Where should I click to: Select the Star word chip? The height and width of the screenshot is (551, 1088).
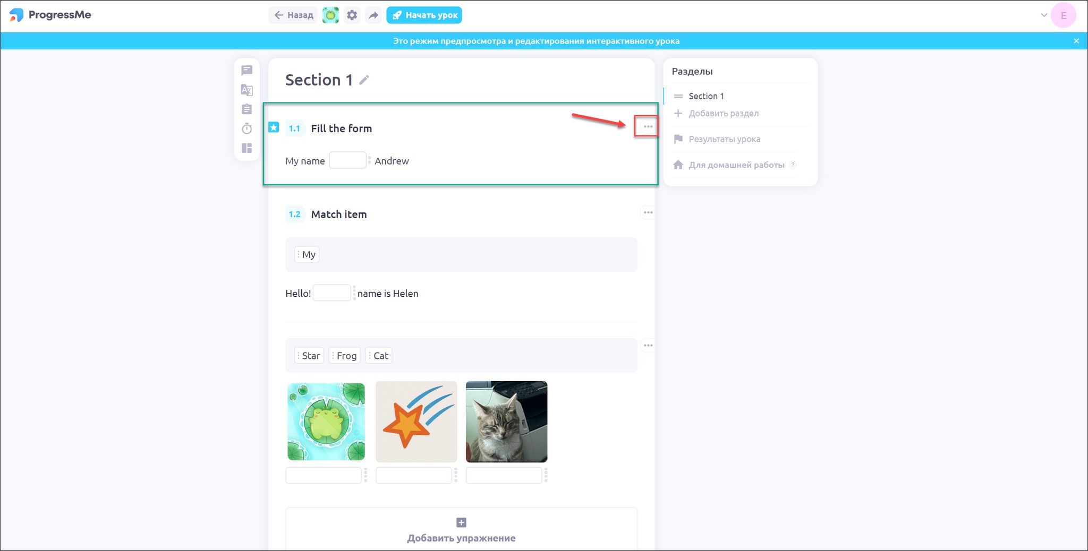309,356
